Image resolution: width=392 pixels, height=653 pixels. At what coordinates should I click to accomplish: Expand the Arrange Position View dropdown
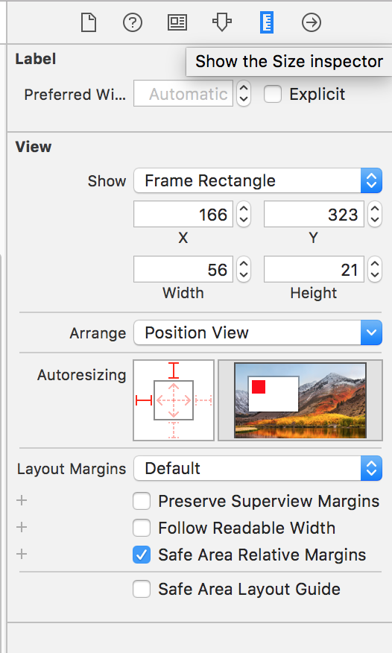258,332
